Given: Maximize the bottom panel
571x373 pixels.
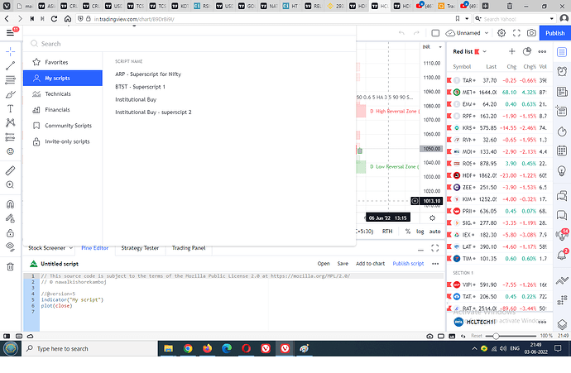Looking at the screenshot, I should point(434,248).
